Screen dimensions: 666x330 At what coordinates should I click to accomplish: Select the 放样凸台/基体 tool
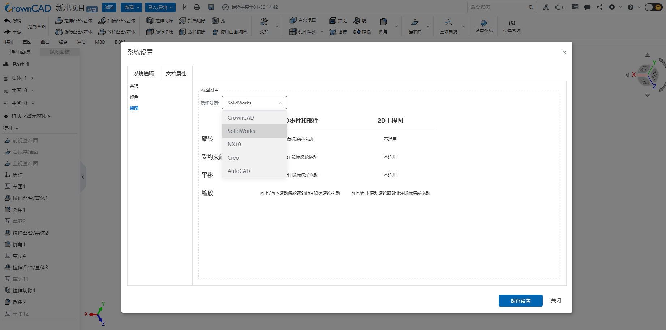coord(117,32)
